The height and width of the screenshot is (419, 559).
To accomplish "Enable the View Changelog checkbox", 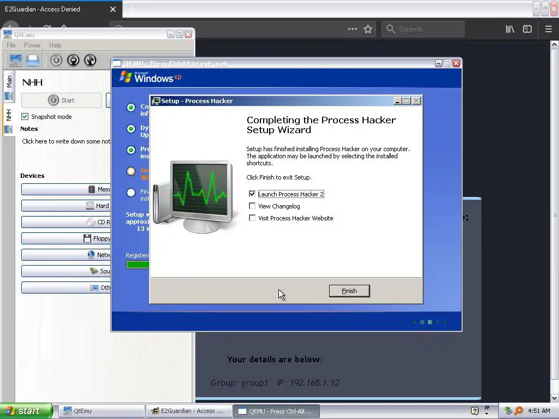I will pyautogui.click(x=252, y=206).
